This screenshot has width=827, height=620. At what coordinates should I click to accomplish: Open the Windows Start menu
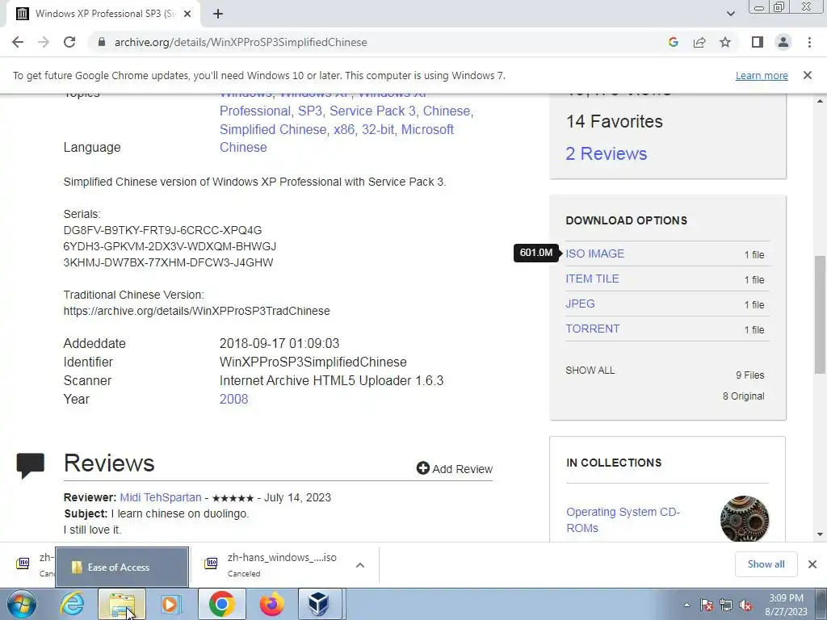(x=22, y=604)
